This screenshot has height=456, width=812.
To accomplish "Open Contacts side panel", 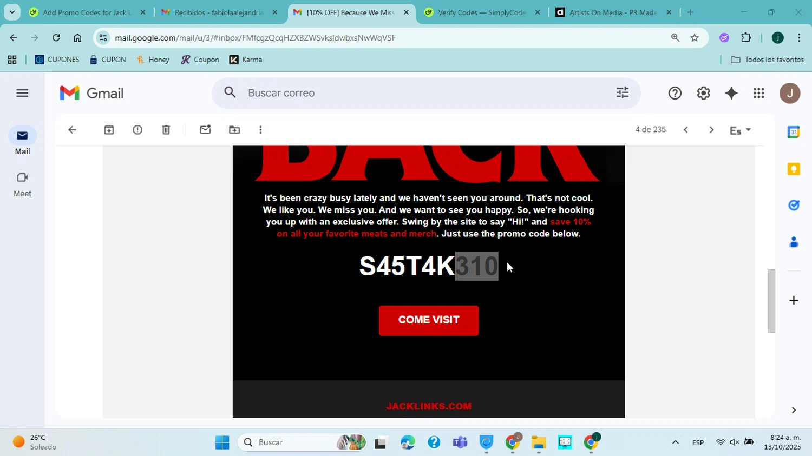I will [794, 242].
